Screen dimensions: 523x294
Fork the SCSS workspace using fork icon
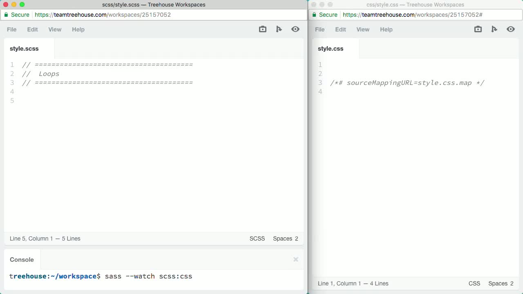coord(279,29)
